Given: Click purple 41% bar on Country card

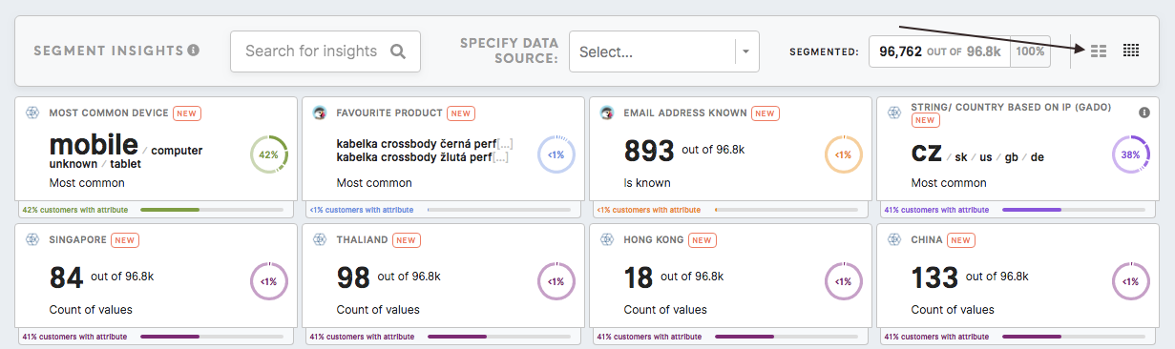Looking at the screenshot, I should point(1074,209).
